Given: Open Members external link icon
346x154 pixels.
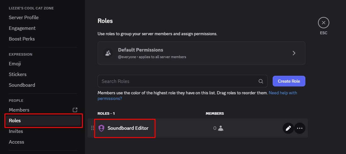Looking at the screenshot, I should pyautogui.click(x=75, y=110).
